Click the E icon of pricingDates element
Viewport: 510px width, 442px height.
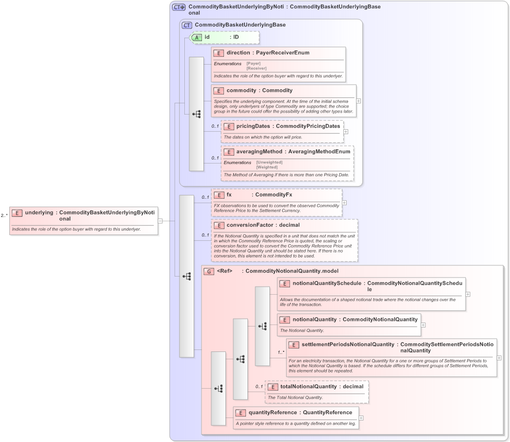(x=229, y=127)
